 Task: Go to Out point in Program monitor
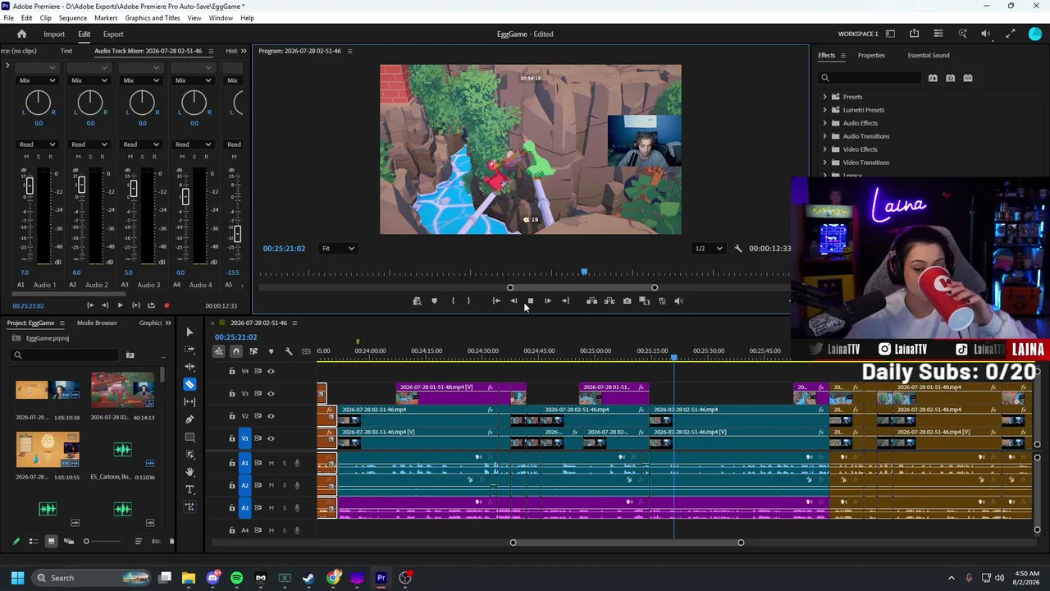[565, 301]
